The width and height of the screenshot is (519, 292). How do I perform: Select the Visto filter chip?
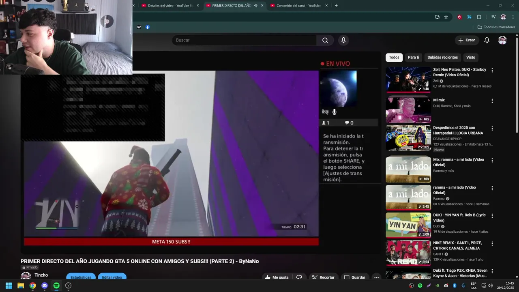(471, 57)
